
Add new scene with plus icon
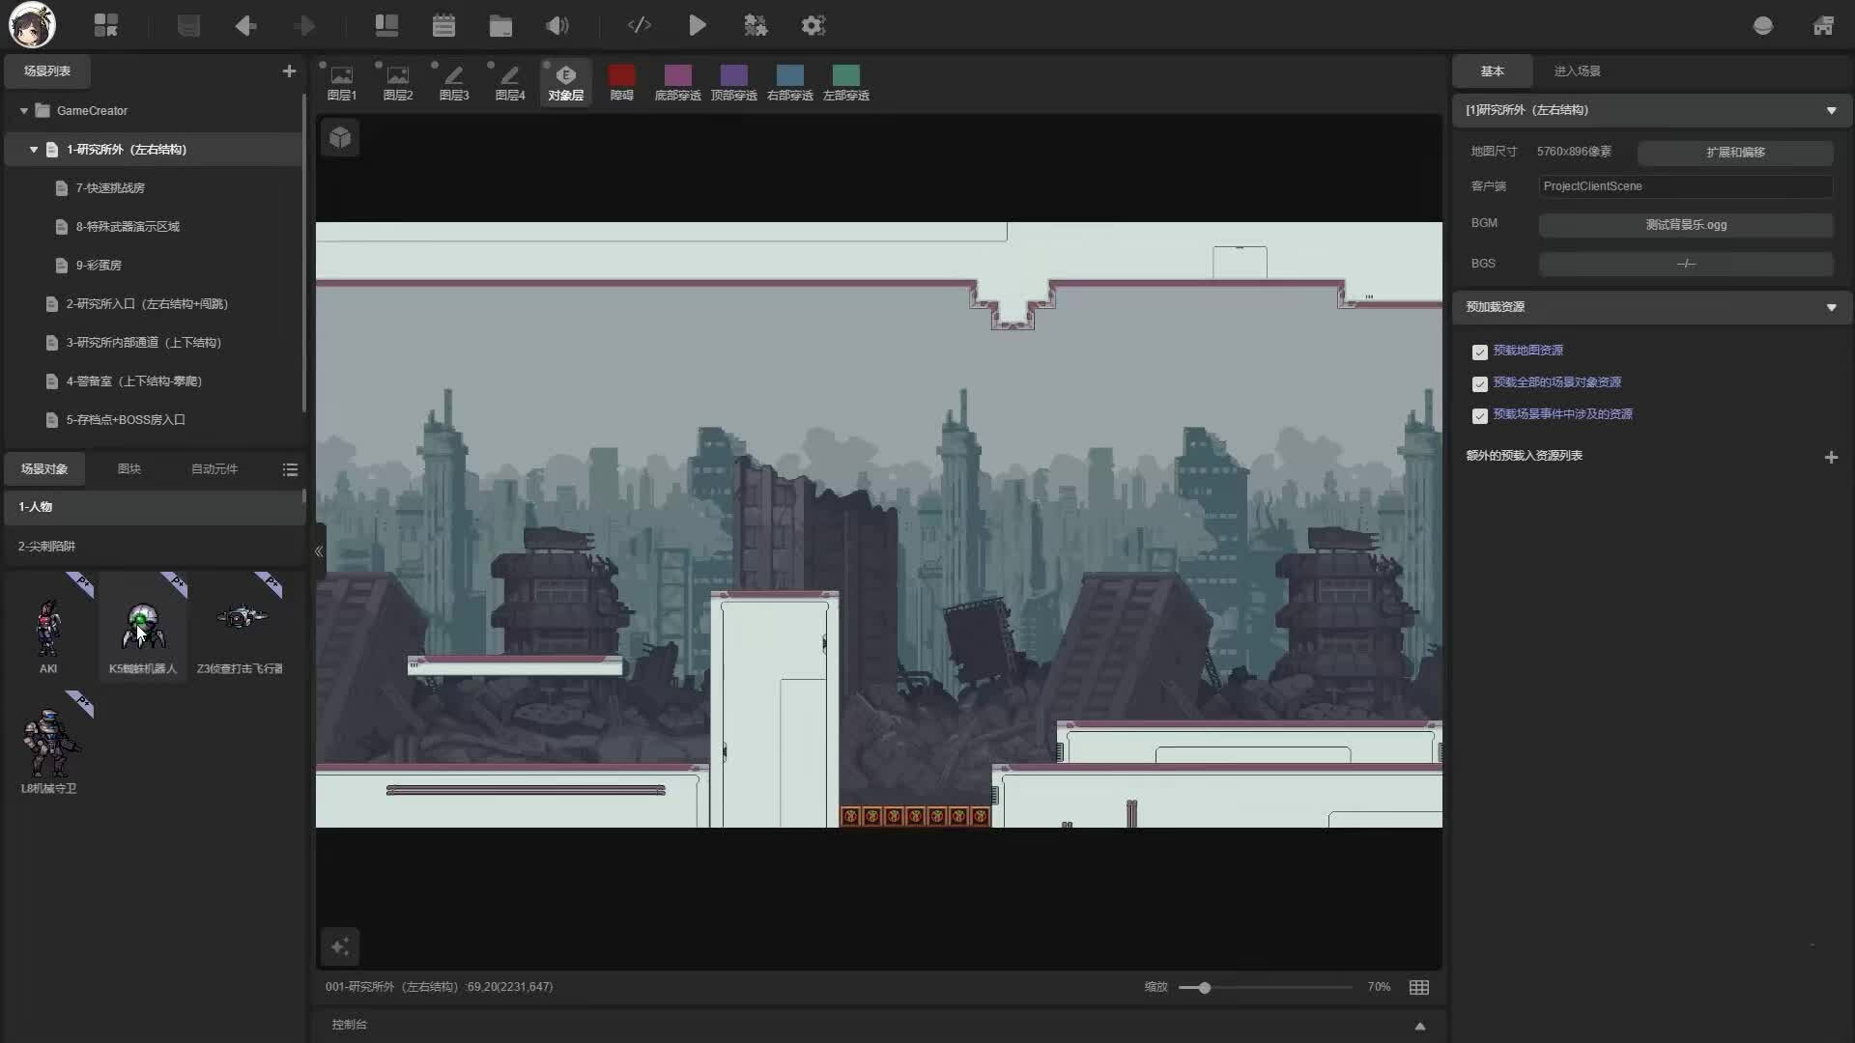tap(289, 71)
